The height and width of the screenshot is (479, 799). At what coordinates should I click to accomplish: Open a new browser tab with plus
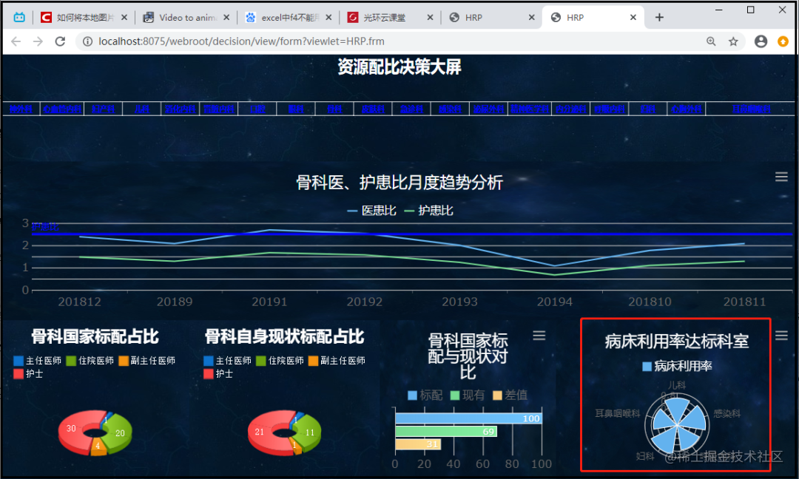659,17
